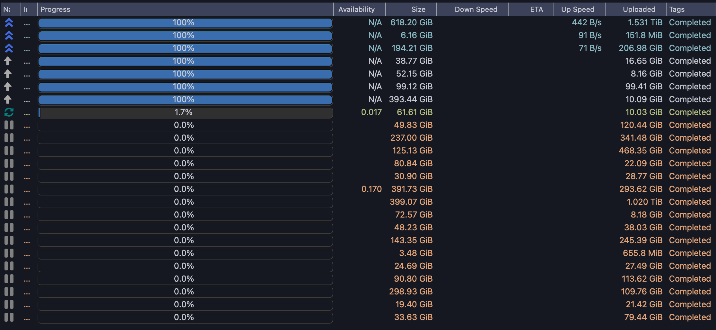
Task: Click the pause icon beside the 1.020 TiB torrent
Action: coord(9,202)
